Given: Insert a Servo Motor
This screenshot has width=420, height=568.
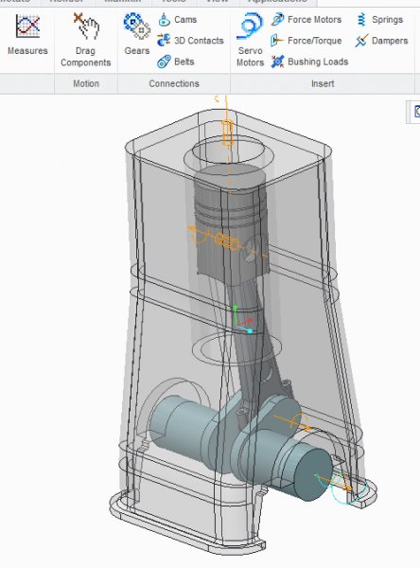Looking at the screenshot, I should click(250, 40).
